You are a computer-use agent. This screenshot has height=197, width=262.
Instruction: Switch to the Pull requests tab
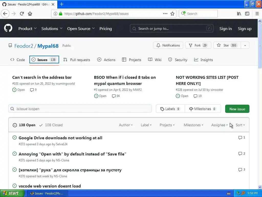click(x=77, y=60)
